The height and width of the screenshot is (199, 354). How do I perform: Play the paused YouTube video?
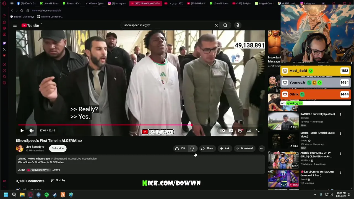[22, 131]
